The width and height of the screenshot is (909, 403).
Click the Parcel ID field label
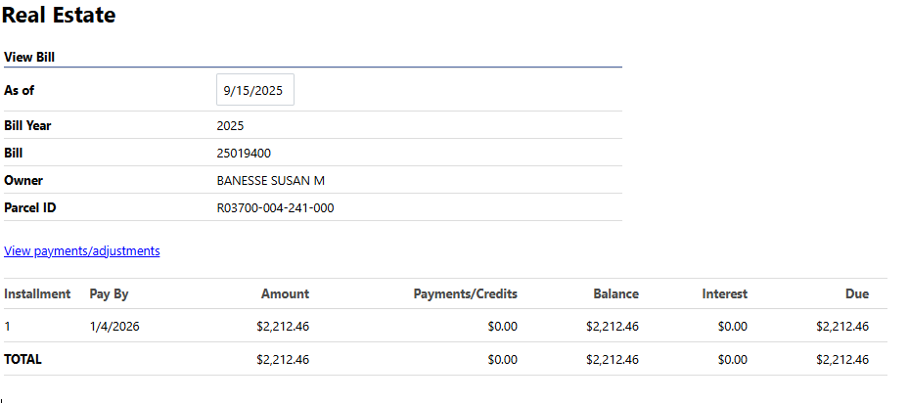click(31, 207)
